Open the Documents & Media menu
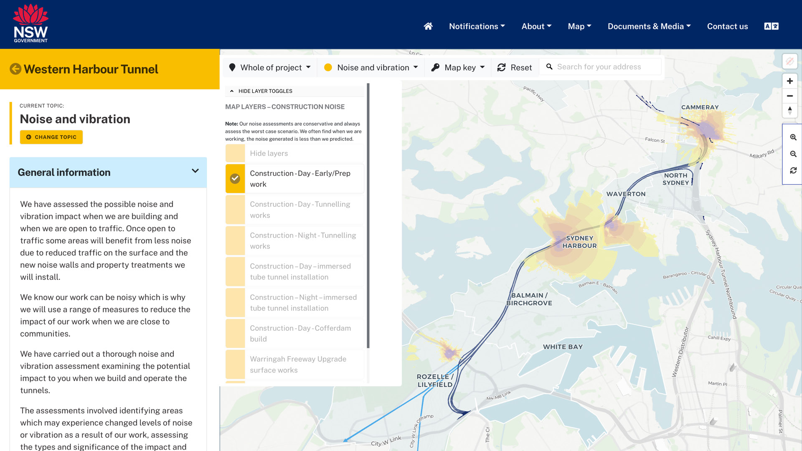 tap(649, 26)
